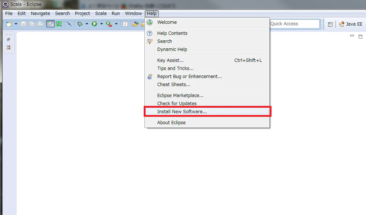Open Eclipse Marketplace... from Help menu

click(207, 95)
